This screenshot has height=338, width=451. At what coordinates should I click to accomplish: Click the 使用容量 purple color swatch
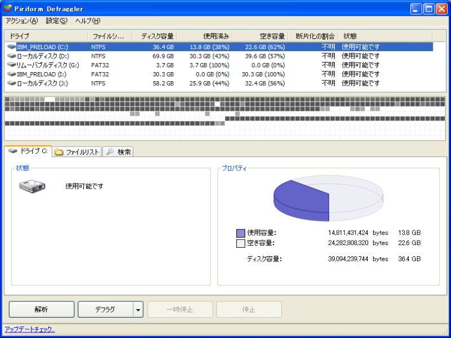[241, 233]
